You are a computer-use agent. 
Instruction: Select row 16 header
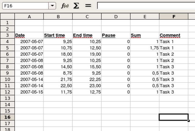7,117
